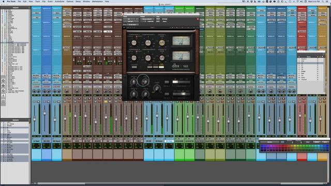Click upper-row Compression knob on dbx 160

tap(148, 43)
